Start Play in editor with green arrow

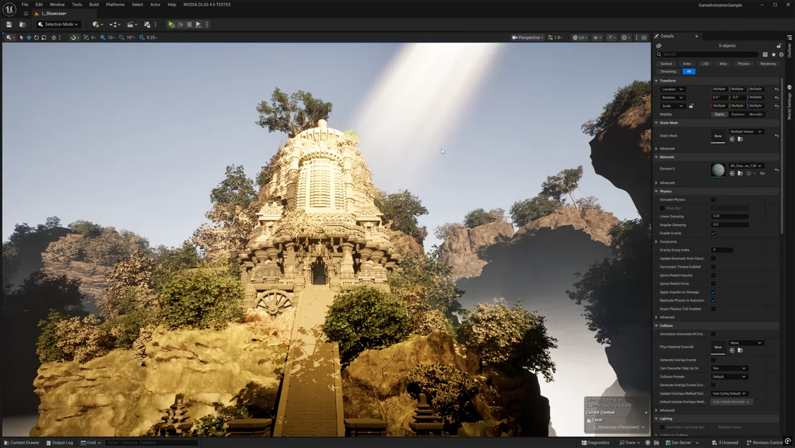(x=171, y=25)
